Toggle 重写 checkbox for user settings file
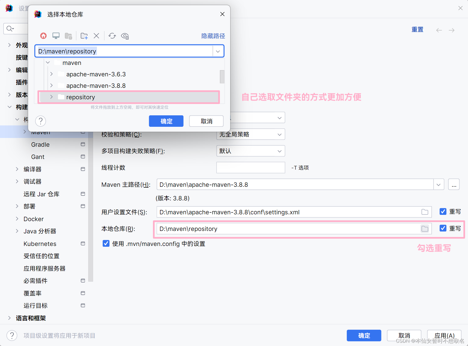468x346 pixels. (443, 212)
